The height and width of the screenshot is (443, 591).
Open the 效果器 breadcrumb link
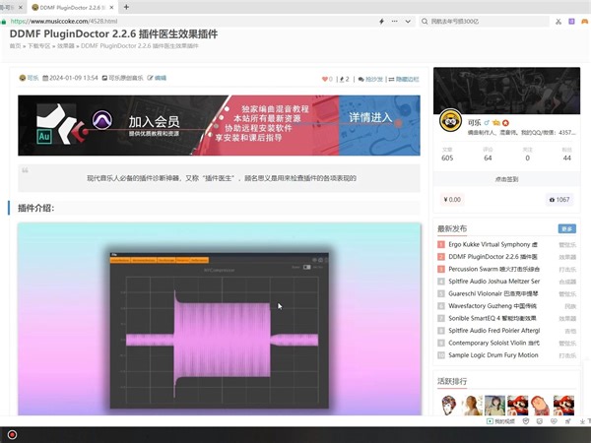pos(66,46)
